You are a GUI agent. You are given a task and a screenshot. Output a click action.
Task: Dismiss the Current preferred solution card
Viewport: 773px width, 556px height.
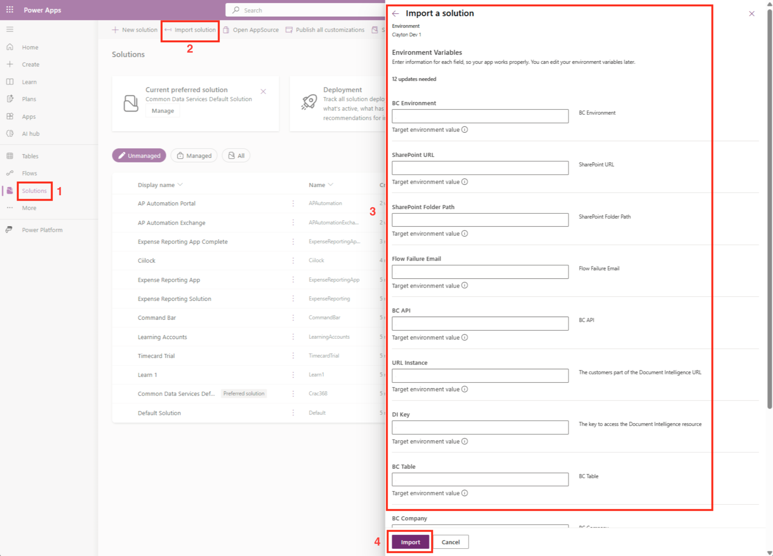[x=263, y=92]
